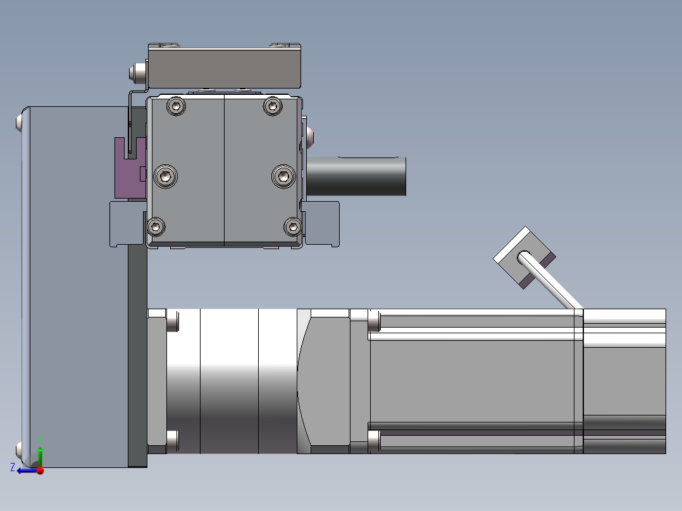Select the dark cylindrical output shaft

pyautogui.click(x=356, y=176)
